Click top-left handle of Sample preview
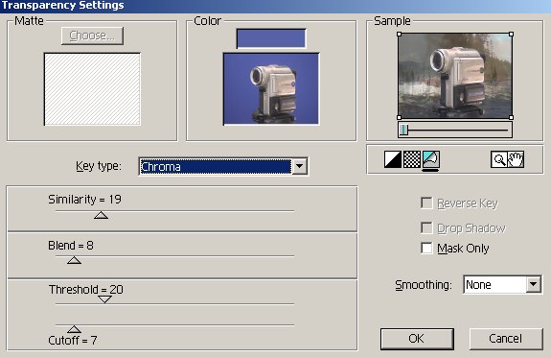The image size is (551, 358). [x=399, y=35]
